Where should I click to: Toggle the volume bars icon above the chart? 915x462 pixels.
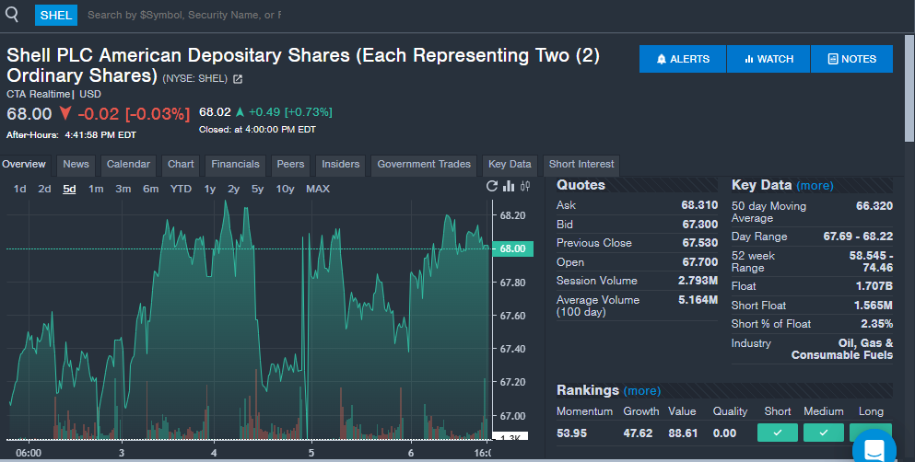click(509, 186)
